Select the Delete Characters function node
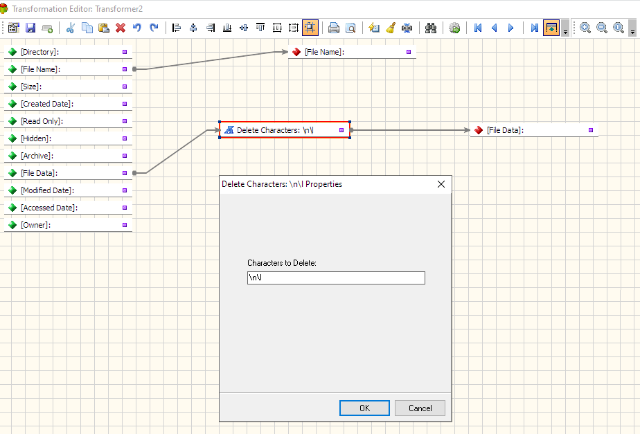 (285, 130)
